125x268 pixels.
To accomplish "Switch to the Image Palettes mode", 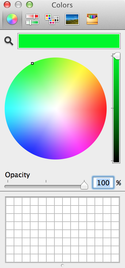I will (72, 19).
